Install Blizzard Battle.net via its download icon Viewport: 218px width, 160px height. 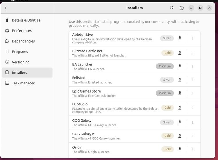[180, 53]
